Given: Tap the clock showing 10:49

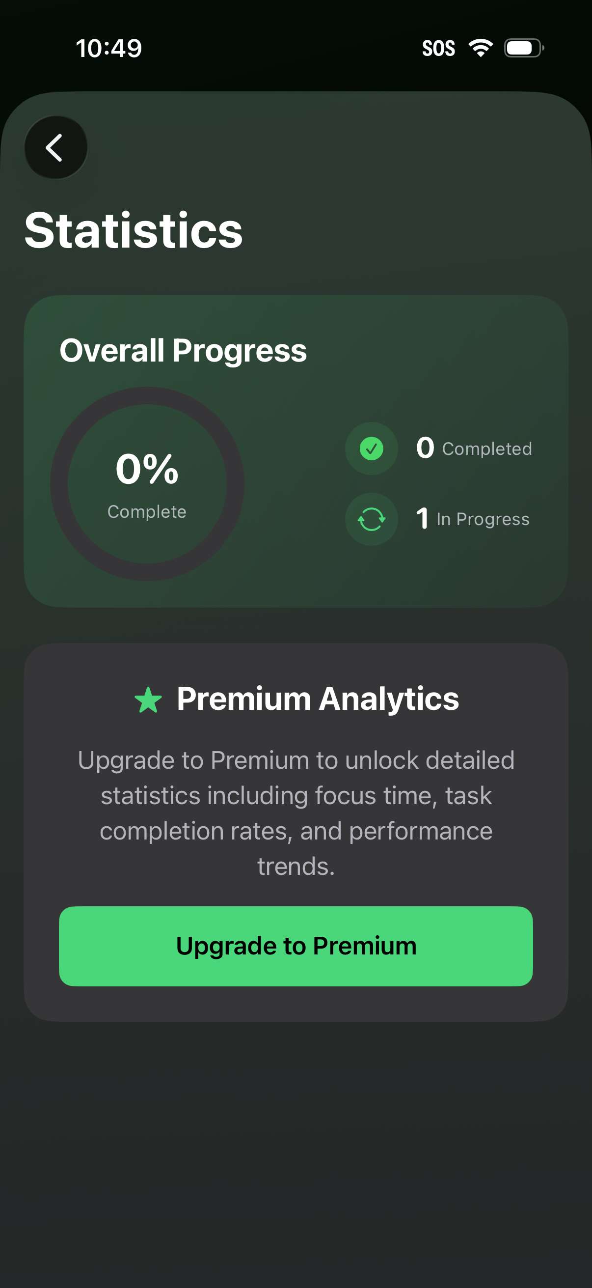Looking at the screenshot, I should point(108,48).
